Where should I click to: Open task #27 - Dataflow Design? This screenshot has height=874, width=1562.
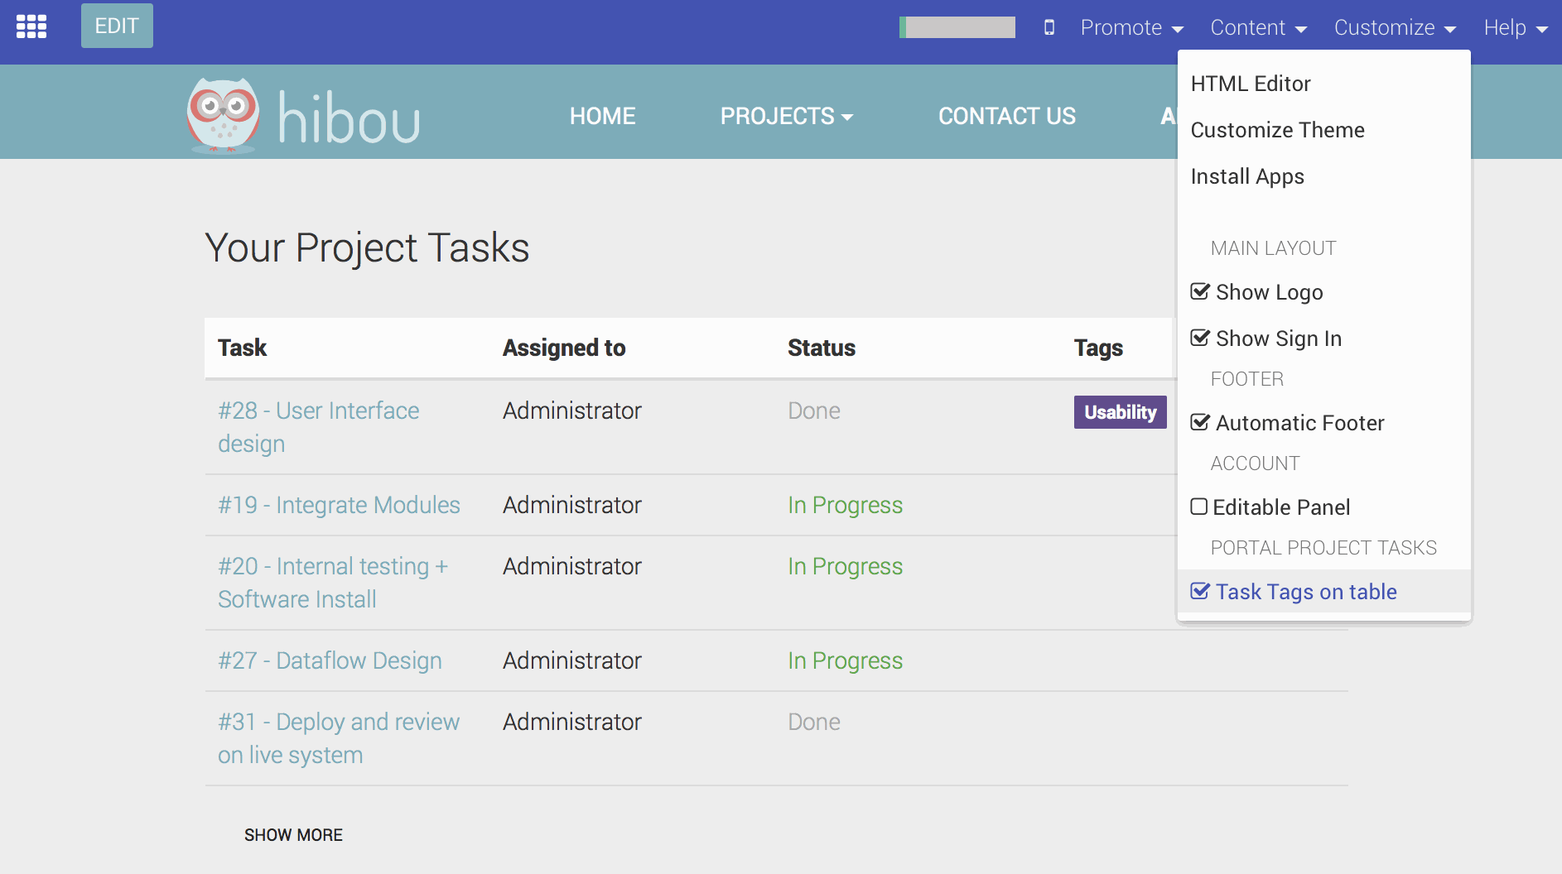(x=330, y=660)
